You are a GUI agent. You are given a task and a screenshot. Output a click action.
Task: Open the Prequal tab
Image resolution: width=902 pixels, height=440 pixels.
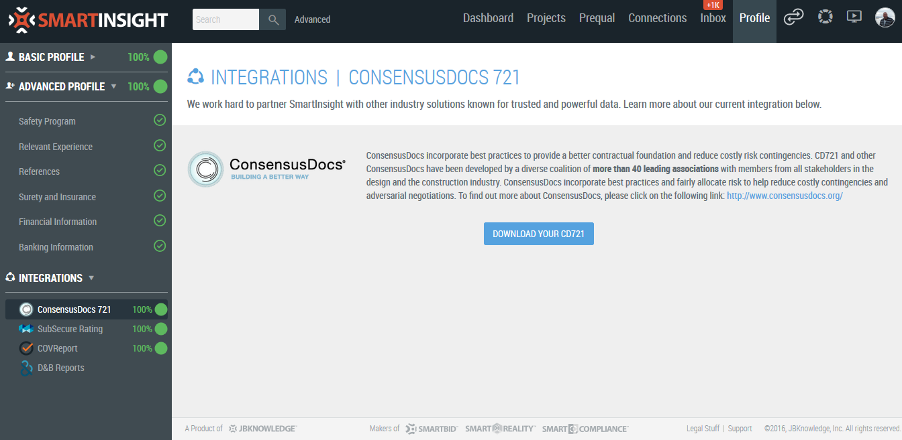pos(597,18)
